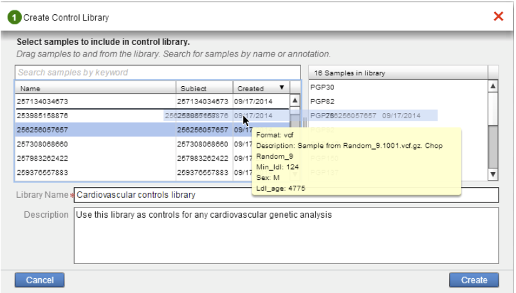Focus the Search samples by keyword field
The image size is (516, 293).
(158, 72)
